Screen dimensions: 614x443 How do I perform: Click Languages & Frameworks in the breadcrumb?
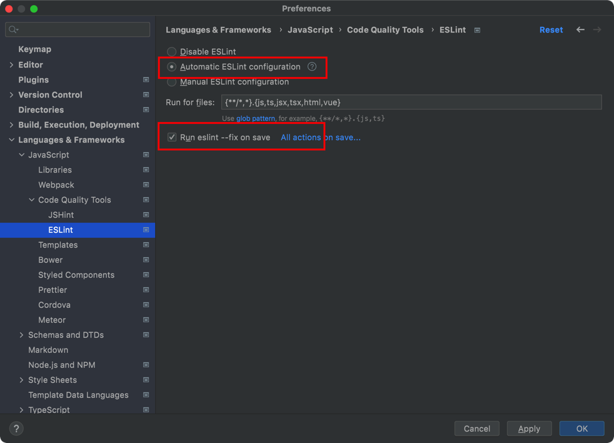click(x=218, y=30)
